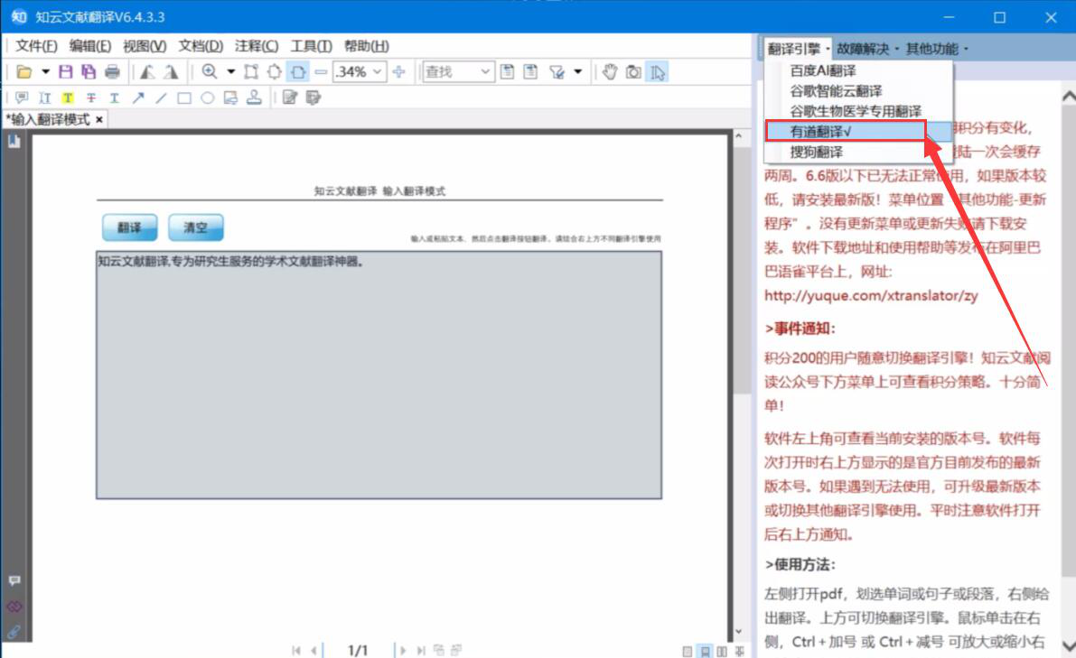This screenshot has width=1076, height=658.
Task: Select the text box insert tool
Action: coord(44,98)
